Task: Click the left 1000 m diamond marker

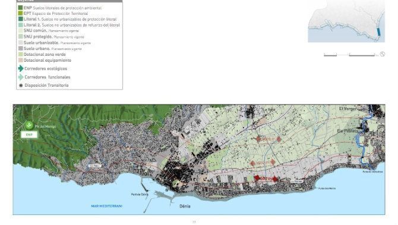Action: click(252, 163)
